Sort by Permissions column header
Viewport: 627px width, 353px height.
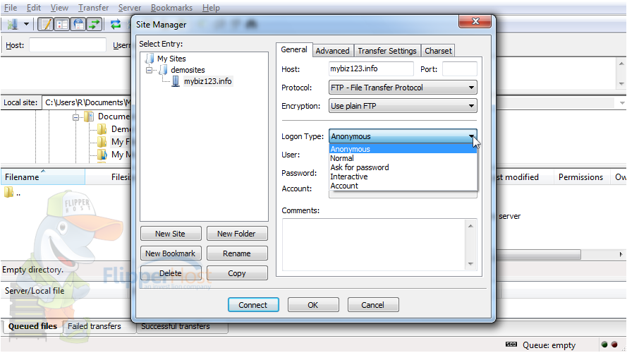point(580,177)
